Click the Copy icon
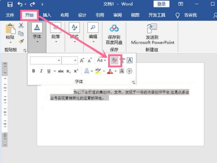This screenshot has height=163, width=217. pos(21,34)
